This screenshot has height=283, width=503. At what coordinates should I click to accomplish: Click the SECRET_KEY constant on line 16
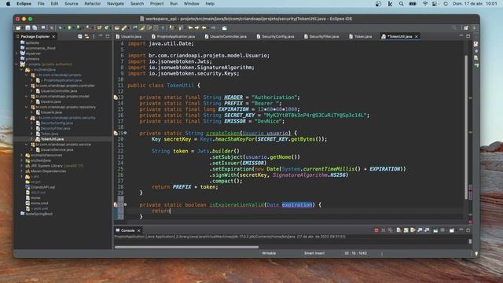[240, 116]
